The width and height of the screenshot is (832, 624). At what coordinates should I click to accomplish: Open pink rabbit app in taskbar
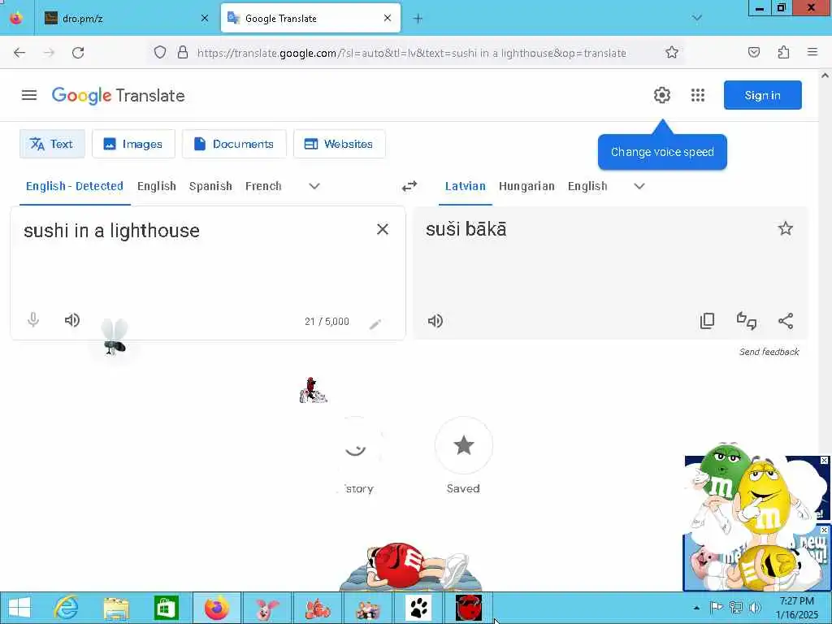tap(266, 608)
